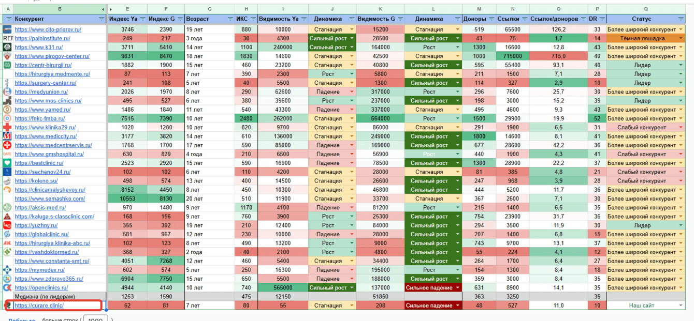
Task: Open column J Сильный рост dropdown for k31.ru
Action: [x=352, y=47]
